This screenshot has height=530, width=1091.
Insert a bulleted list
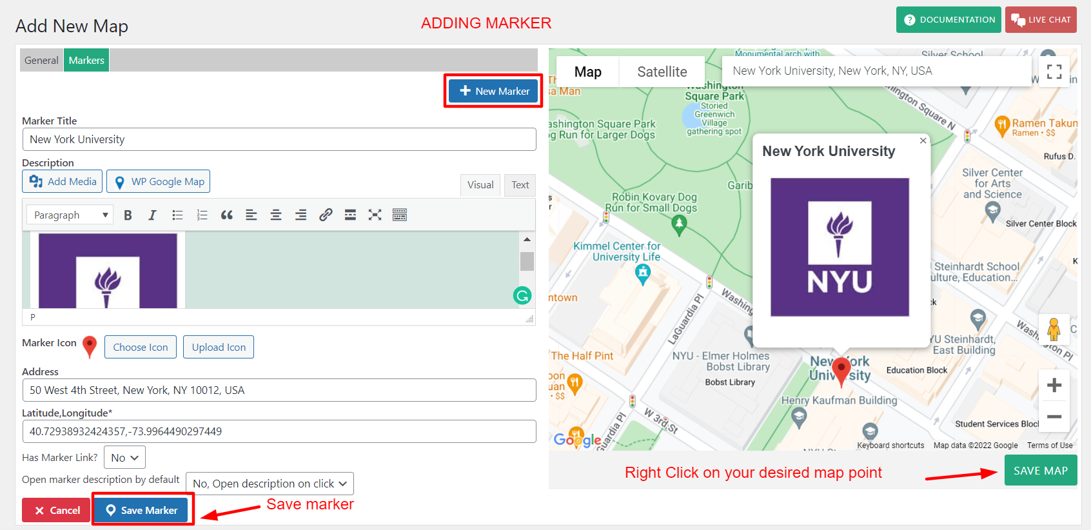click(177, 215)
